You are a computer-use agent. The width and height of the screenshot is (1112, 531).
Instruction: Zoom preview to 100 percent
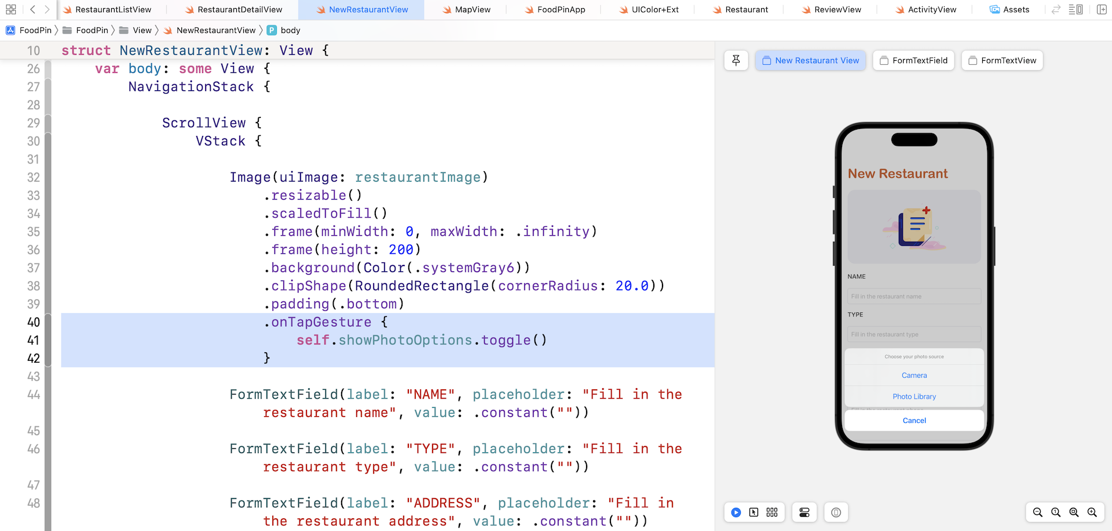point(1056,512)
